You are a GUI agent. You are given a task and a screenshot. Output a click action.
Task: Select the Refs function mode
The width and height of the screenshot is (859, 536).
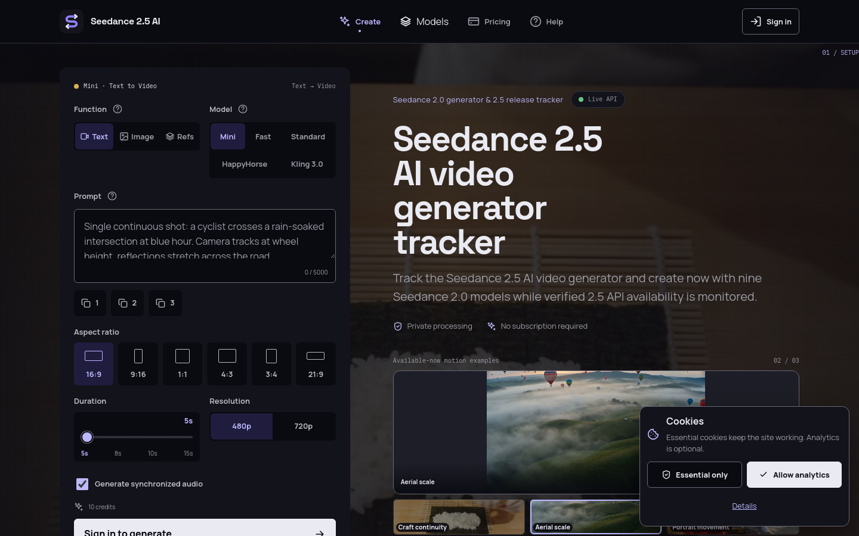point(180,136)
